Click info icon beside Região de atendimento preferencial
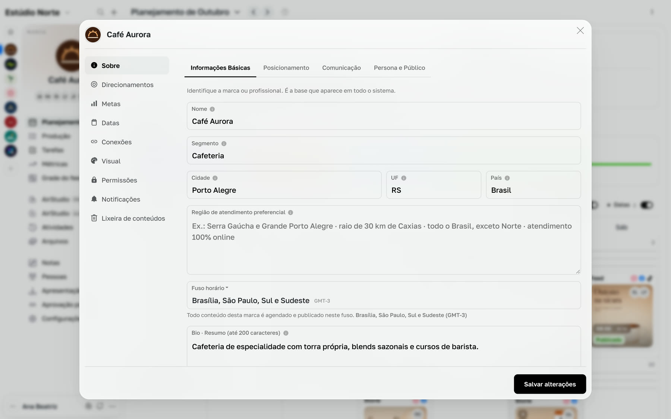 coord(290,212)
